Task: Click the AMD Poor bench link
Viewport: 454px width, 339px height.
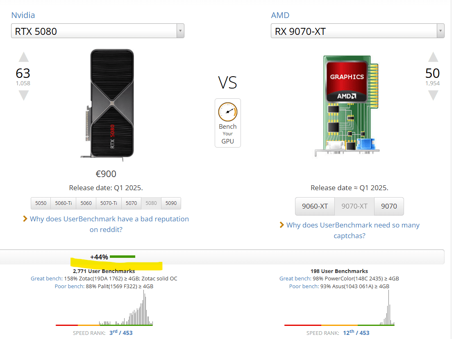Action: tap(304, 286)
